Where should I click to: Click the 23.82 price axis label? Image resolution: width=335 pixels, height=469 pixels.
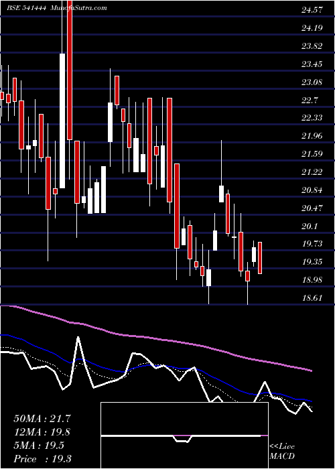click(x=312, y=46)
